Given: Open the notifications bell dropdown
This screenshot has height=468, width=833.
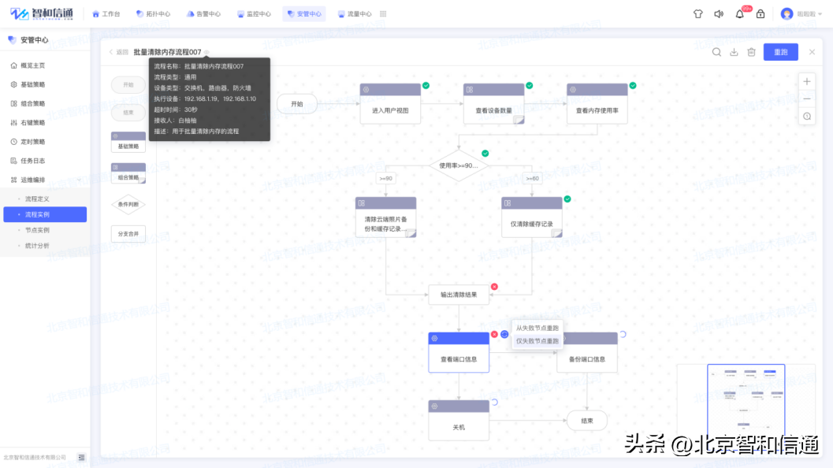Looking at the screenshot, I should 738,13.
